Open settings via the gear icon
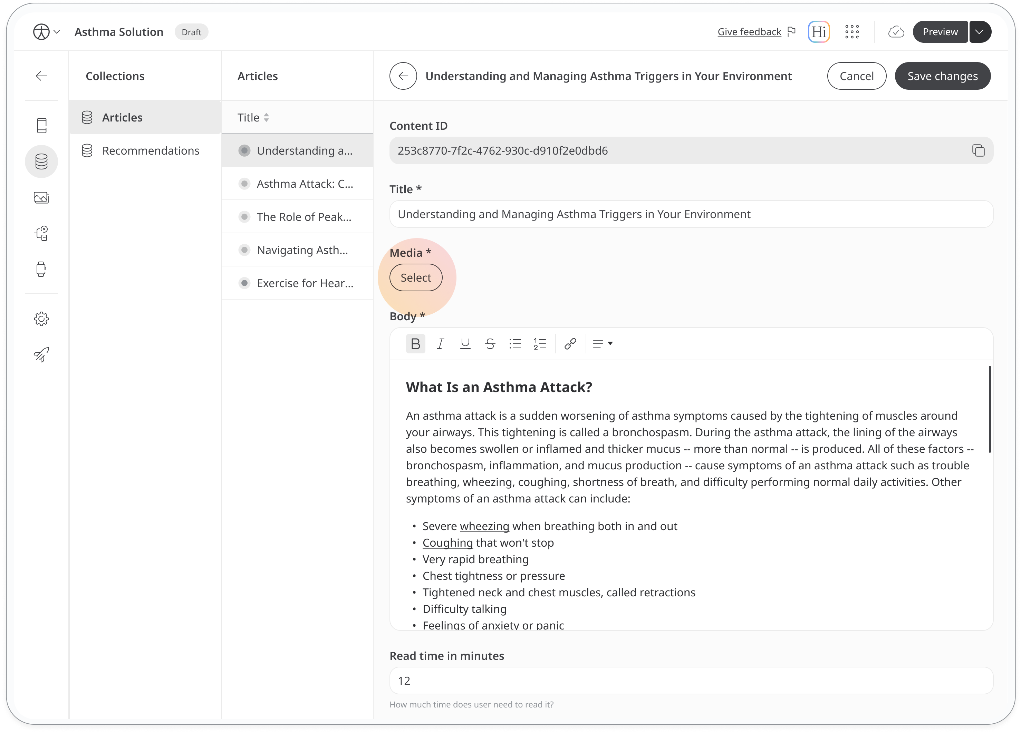1021x733 pixels. [x=41, y=319]
